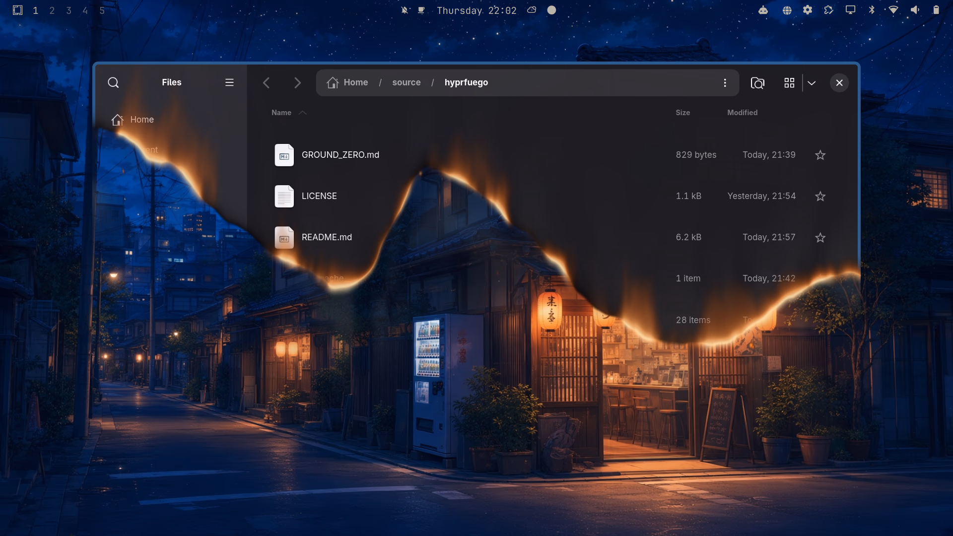Click the volume speaker icon
953x536 pixels.
[915, 10]
